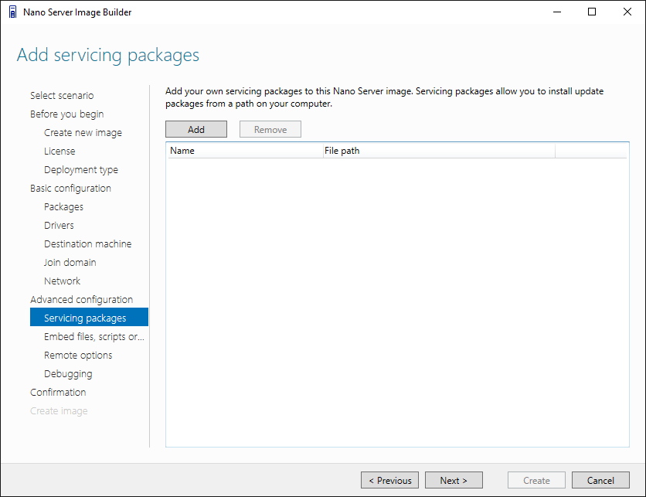Screen dimensions: 646x497
Task: Open the Drivers step
Action: tap(59, 225)
